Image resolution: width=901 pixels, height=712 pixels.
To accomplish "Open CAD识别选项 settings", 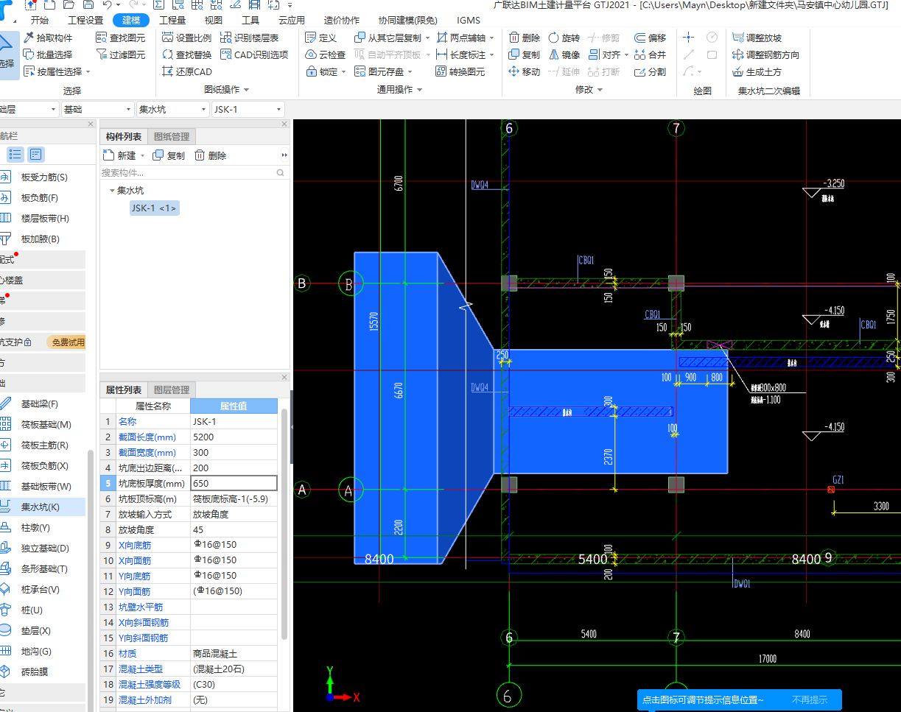I will [254, 54].
